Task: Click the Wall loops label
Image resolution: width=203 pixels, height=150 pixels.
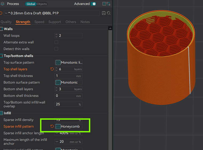Action: [x=11, y=35]
